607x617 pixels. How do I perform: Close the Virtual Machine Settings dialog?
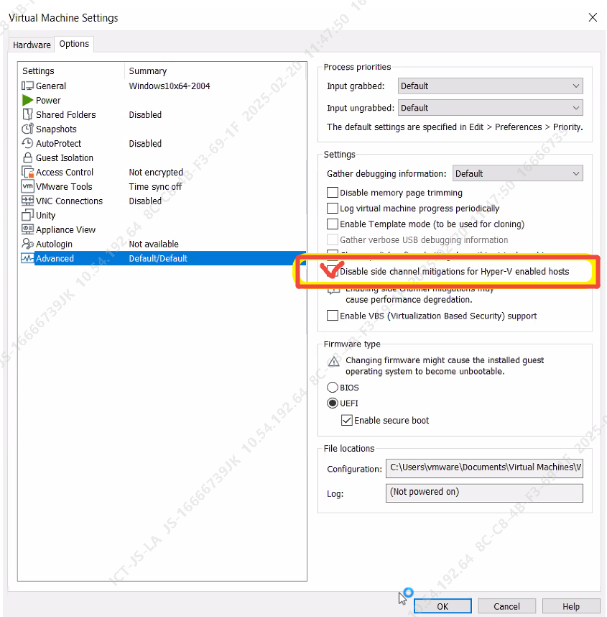point(593,17)
